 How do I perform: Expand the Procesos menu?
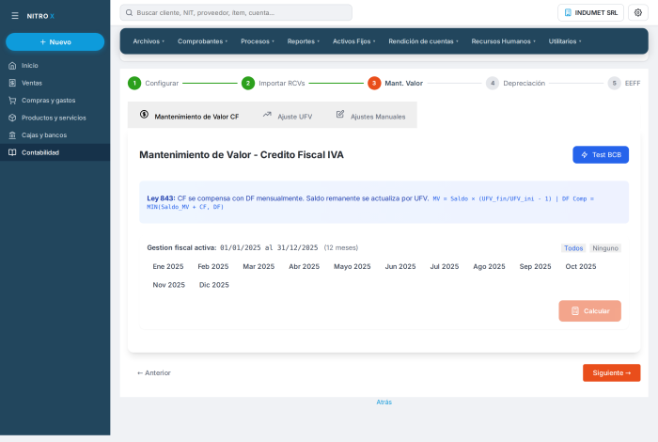[x=258, y=41]
